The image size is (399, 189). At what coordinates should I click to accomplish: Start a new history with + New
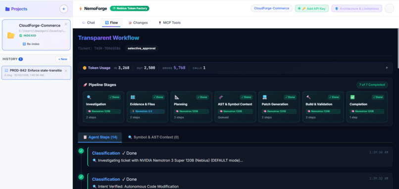coord(63,59)
